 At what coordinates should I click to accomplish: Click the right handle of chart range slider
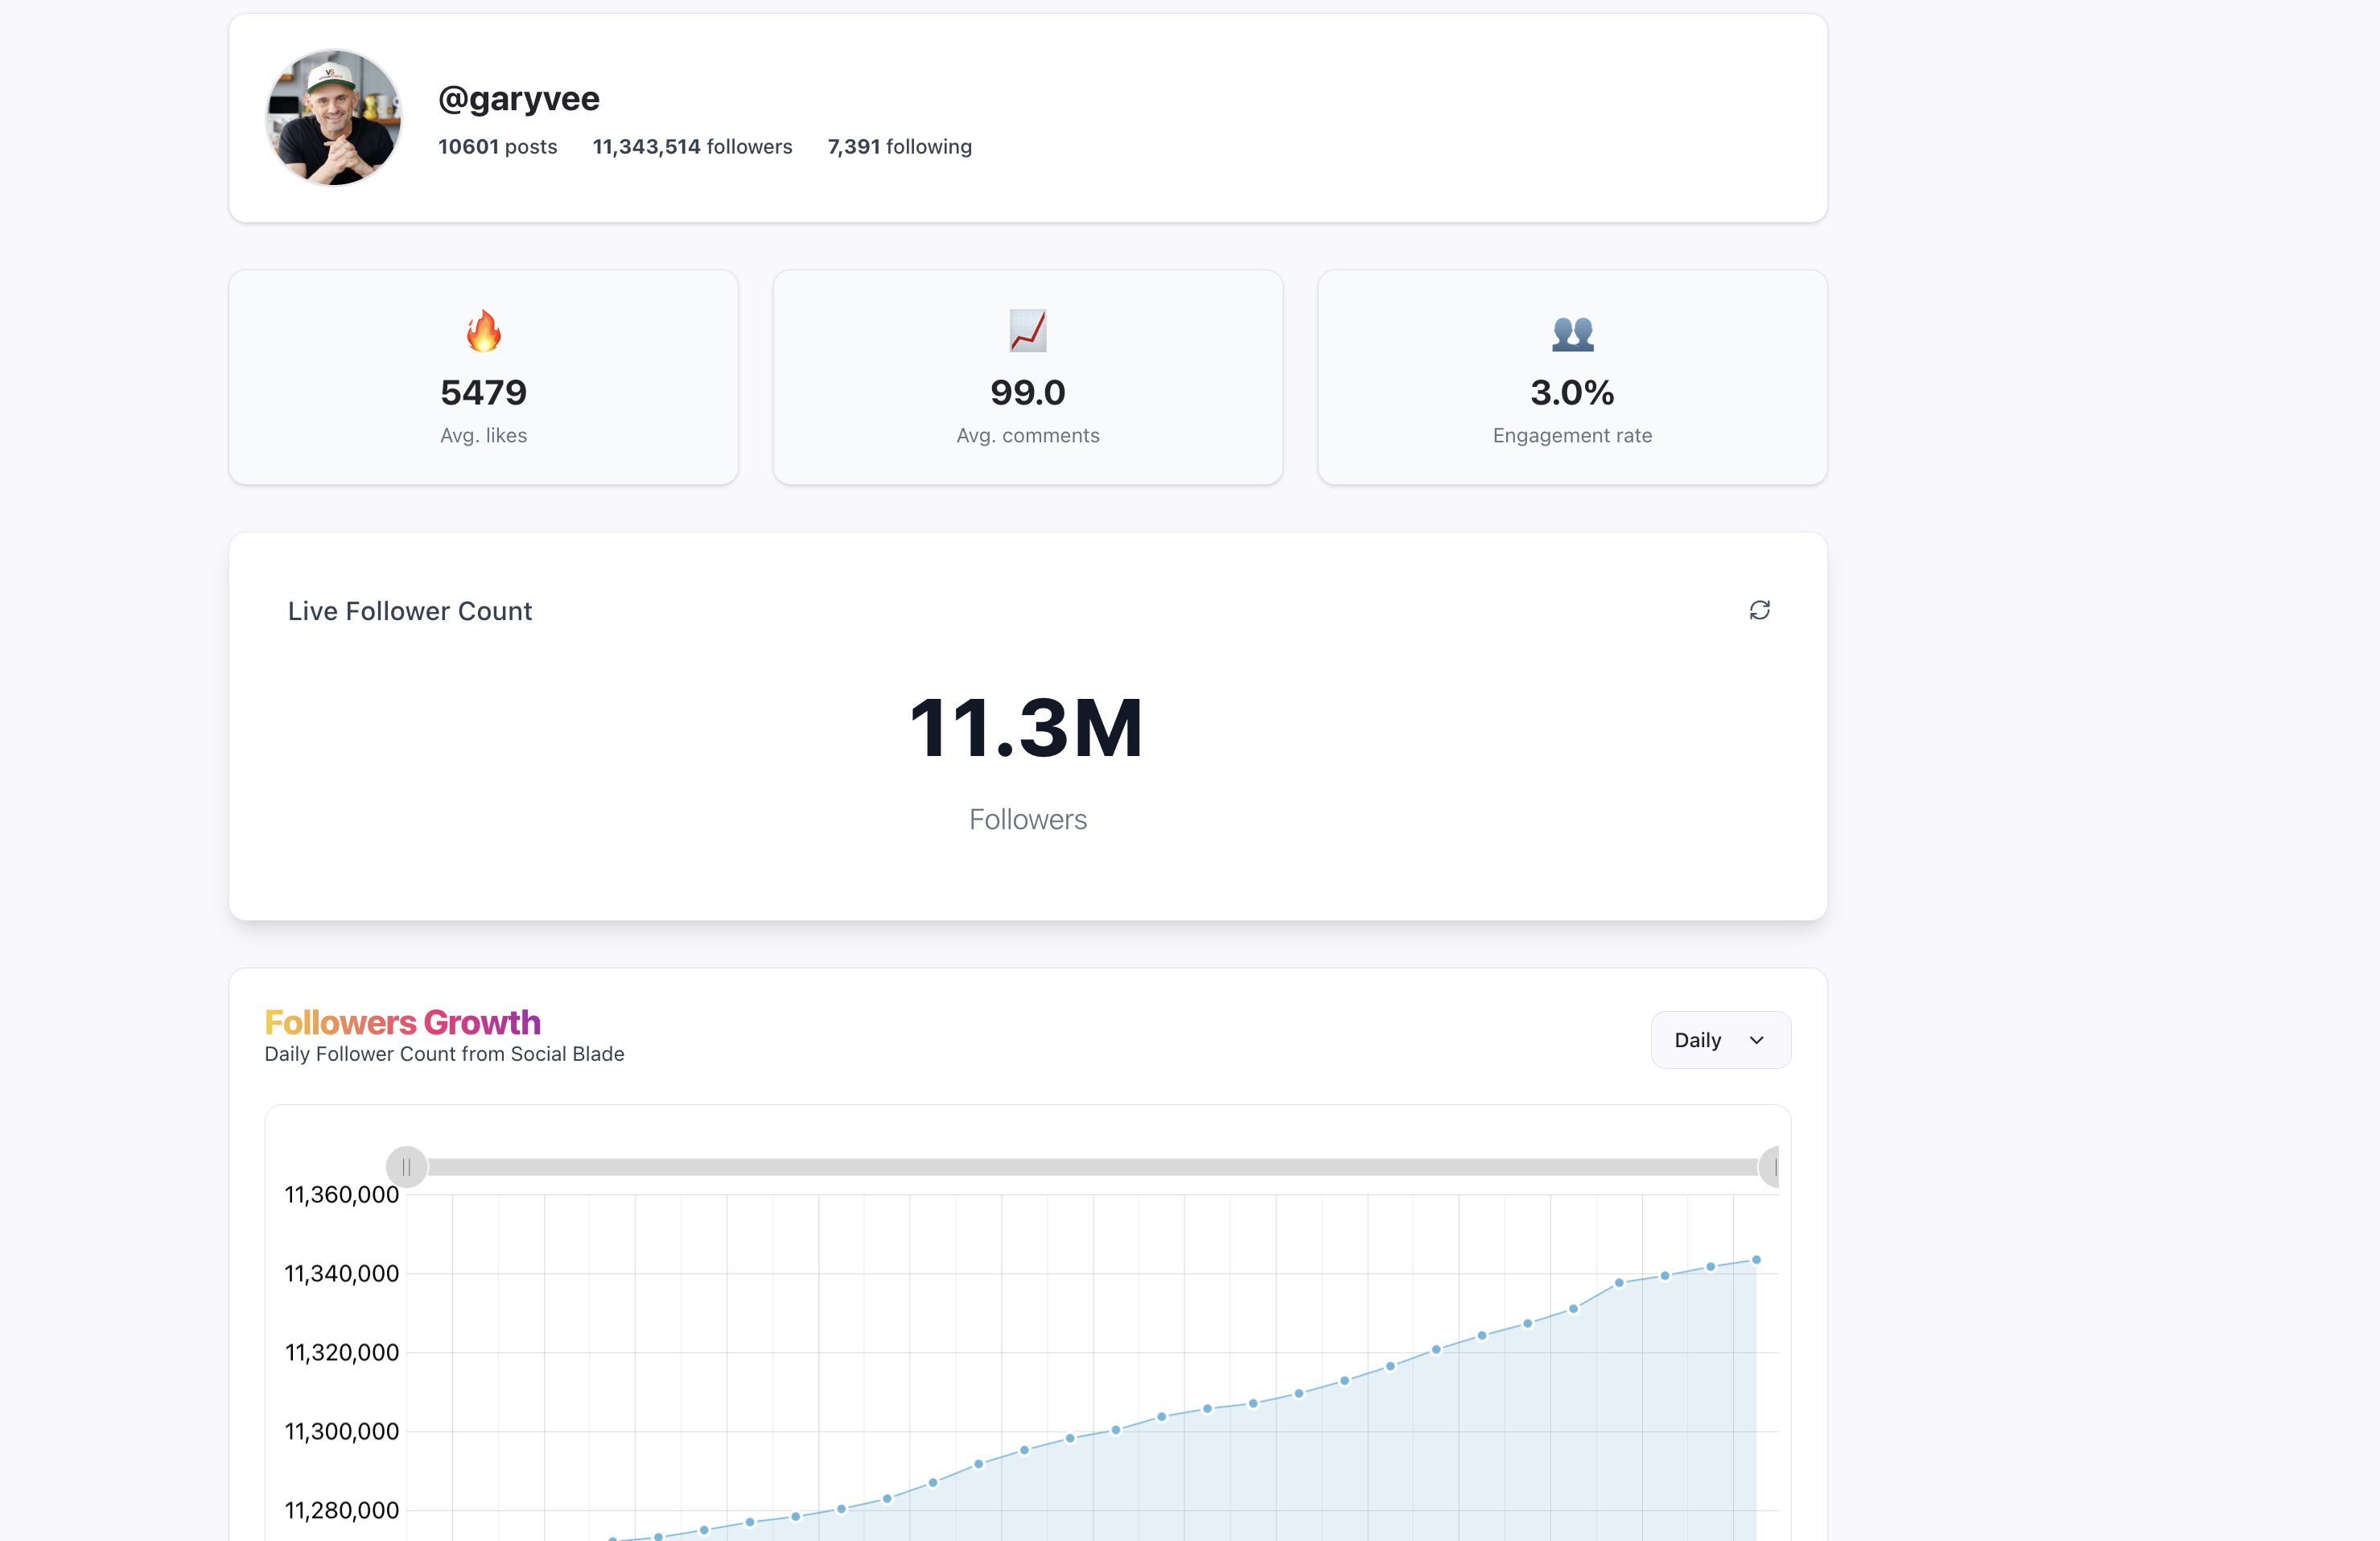pyautogui.click(x=1771, y=1166)
